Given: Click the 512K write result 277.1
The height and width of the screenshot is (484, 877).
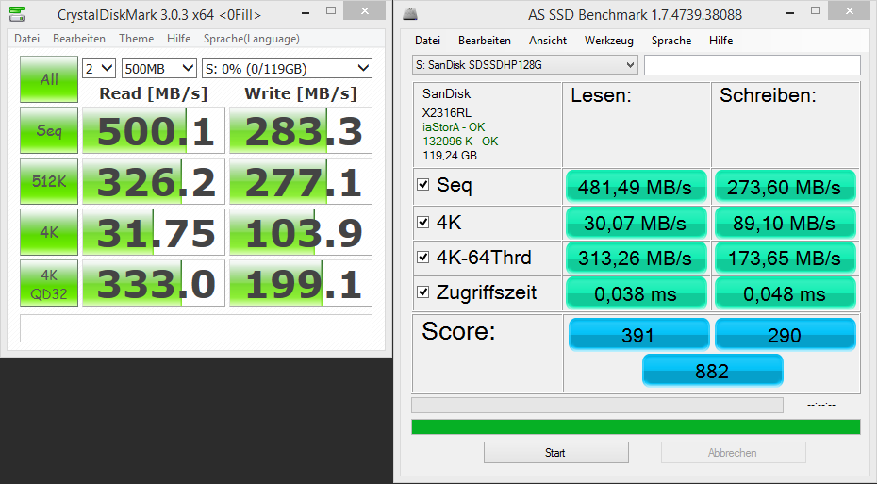Looking at the screenshot, I should tap(301, 181).
